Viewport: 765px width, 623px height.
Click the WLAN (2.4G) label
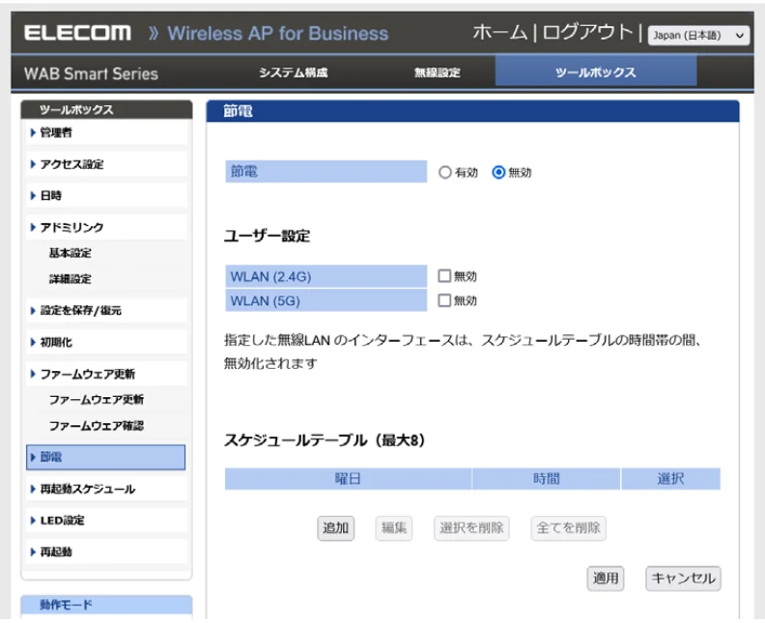tap(326, 276)
